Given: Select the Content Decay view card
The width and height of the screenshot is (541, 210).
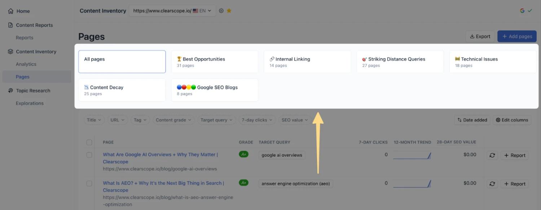Looking at the screenshot, I should [x=122, y=90].
